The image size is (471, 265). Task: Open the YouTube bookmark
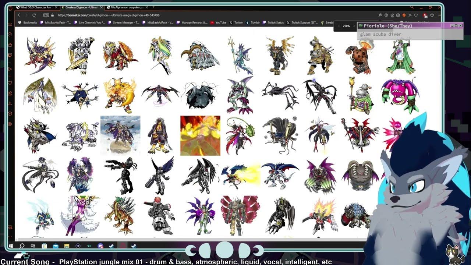(219, 22)
